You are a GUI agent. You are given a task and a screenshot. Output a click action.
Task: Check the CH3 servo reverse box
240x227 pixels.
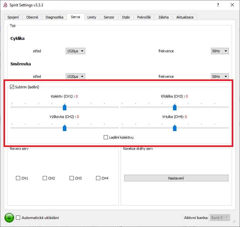coord(72,178)
